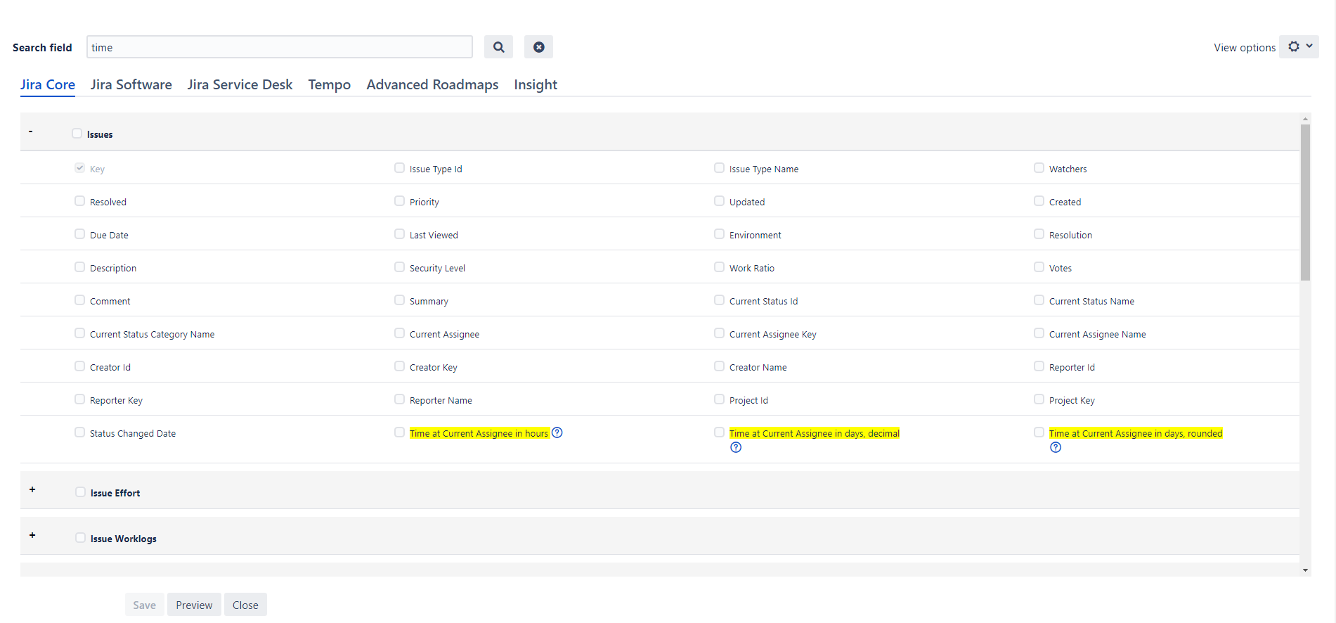
Task: Enable the Reporter Id checkbox
Action: pos(1039,366)
